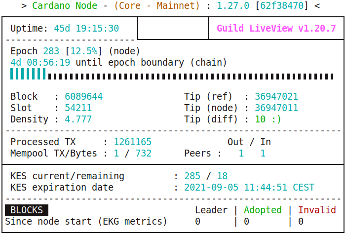This screenshot has width=345, height=236.
Task: Click Tip (node) value 36947011
Action: [276, 108]
